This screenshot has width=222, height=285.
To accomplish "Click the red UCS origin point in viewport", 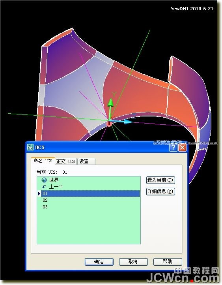I will (109, 124).
